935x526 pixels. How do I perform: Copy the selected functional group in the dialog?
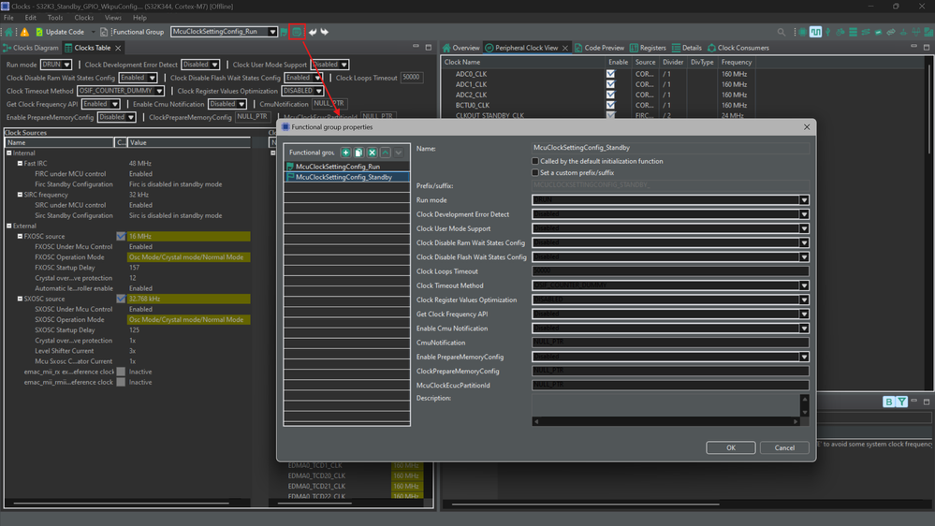click(x=358, y=153)
